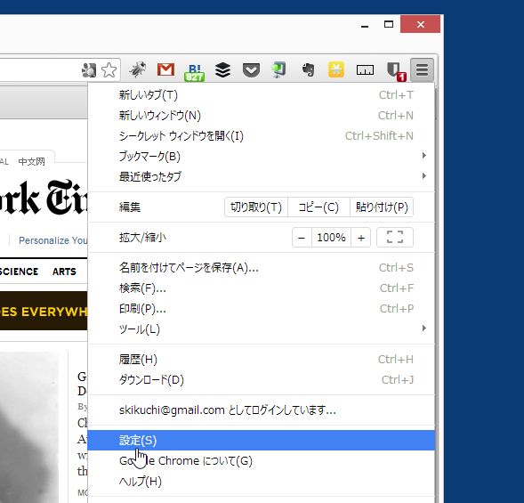Click the Hatena Bookmark B! extension
The width and height of the screenshot is (524, 503).
tap(194, 72)
